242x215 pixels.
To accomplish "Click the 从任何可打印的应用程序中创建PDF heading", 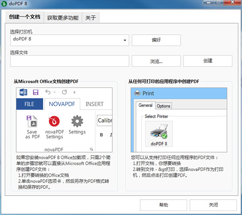I will point(164,81).
